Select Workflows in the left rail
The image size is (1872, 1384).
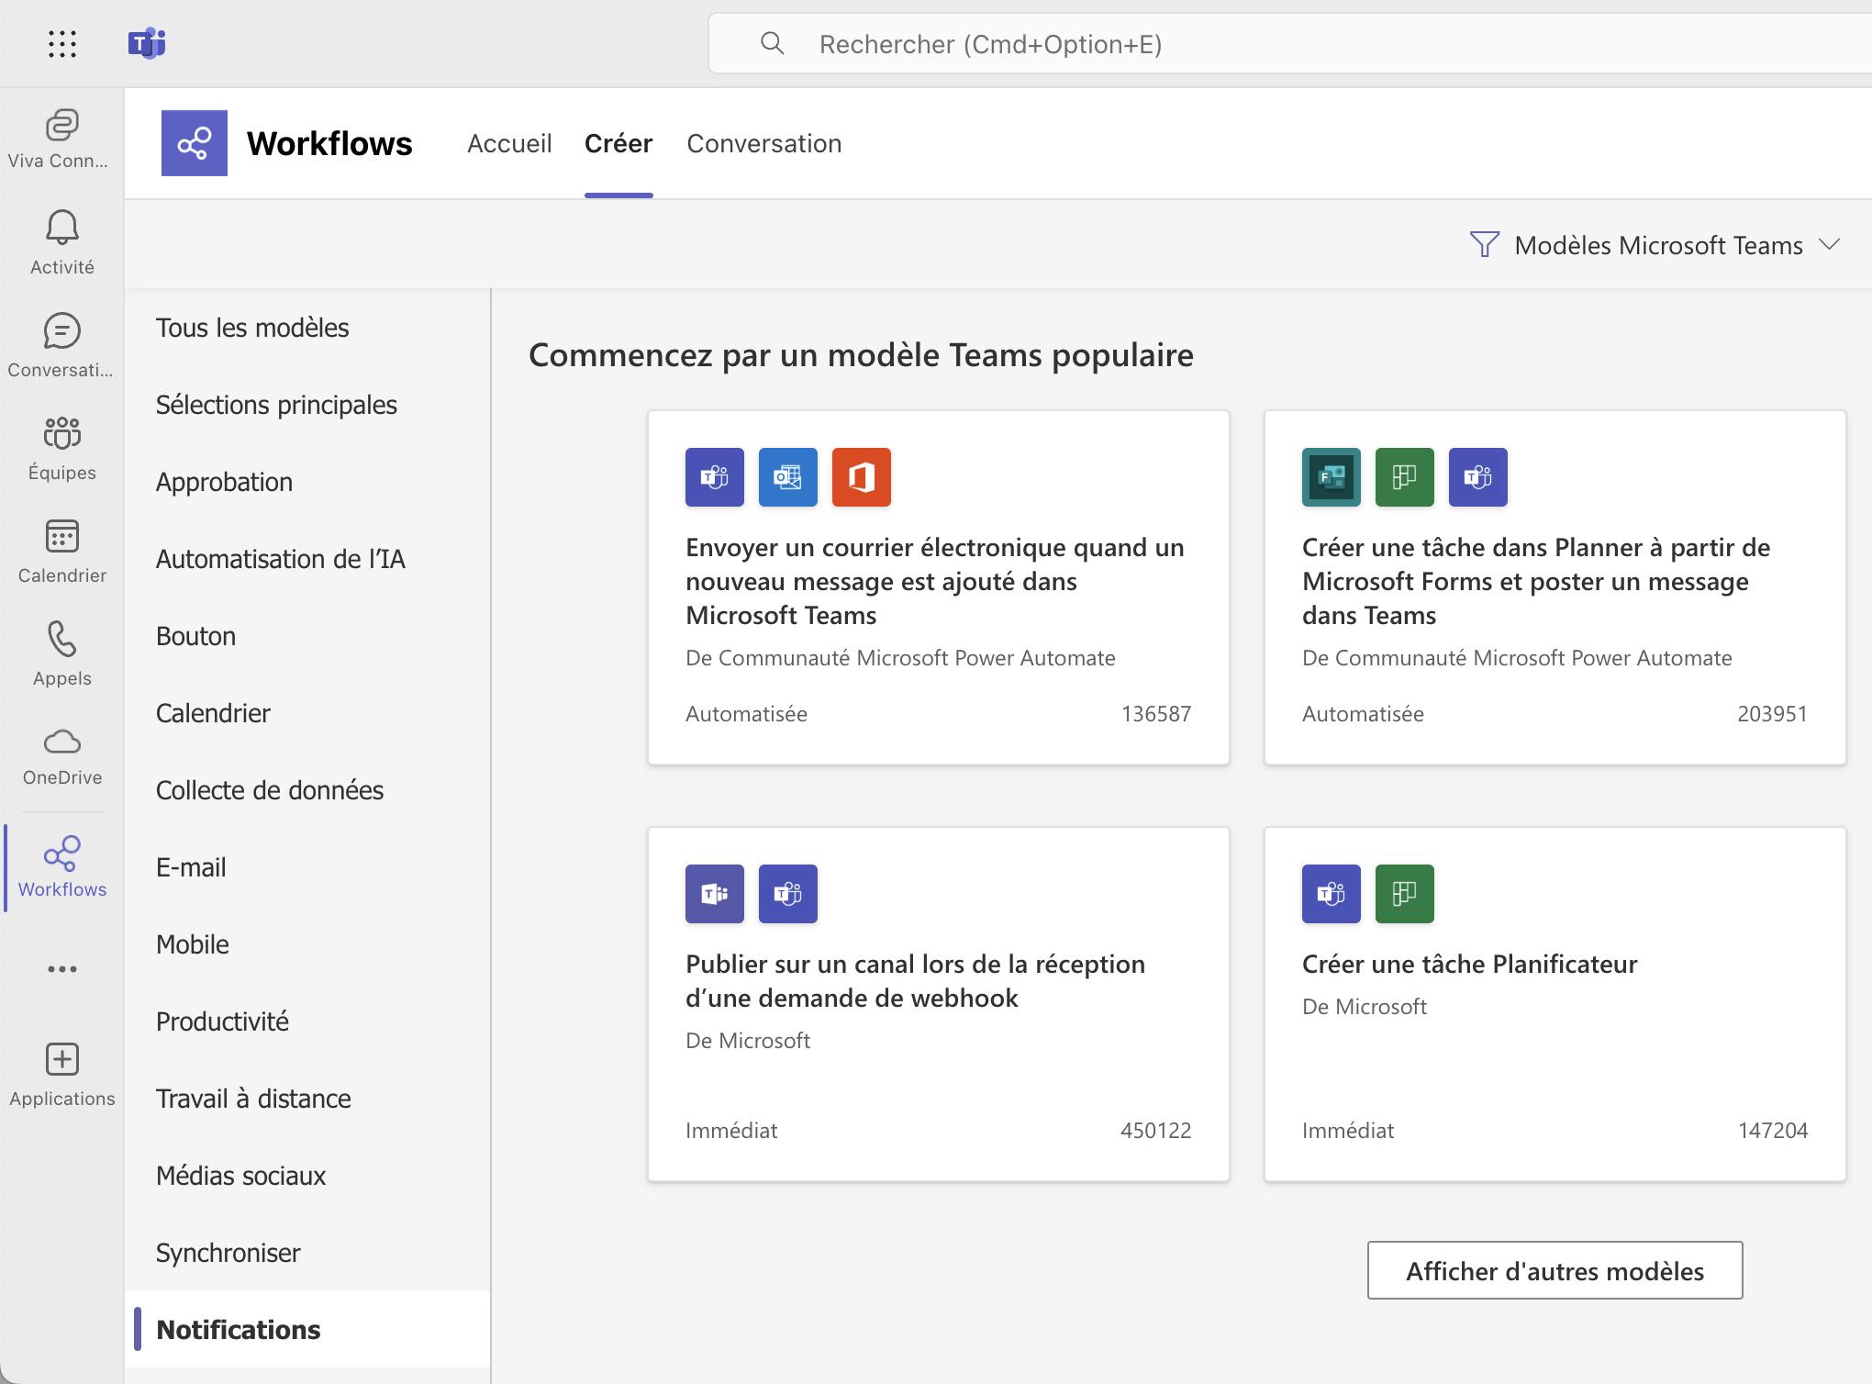click(x=61, y=866)
